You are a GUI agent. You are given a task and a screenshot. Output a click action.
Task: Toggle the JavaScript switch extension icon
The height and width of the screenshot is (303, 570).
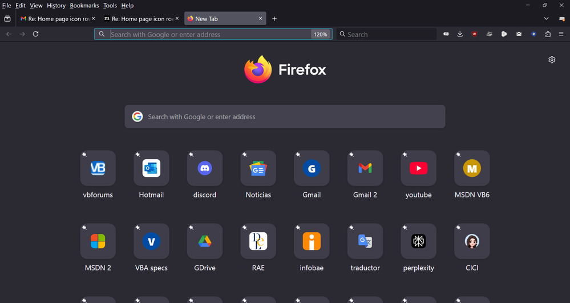pyautogui.click(x=446, y=34)
